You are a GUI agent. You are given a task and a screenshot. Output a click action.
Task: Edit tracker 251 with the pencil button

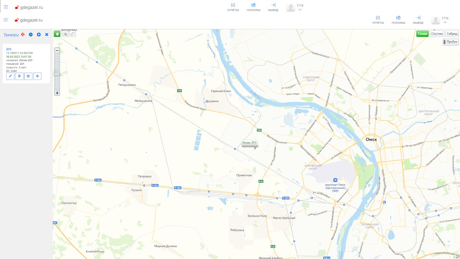pos(10,76)
